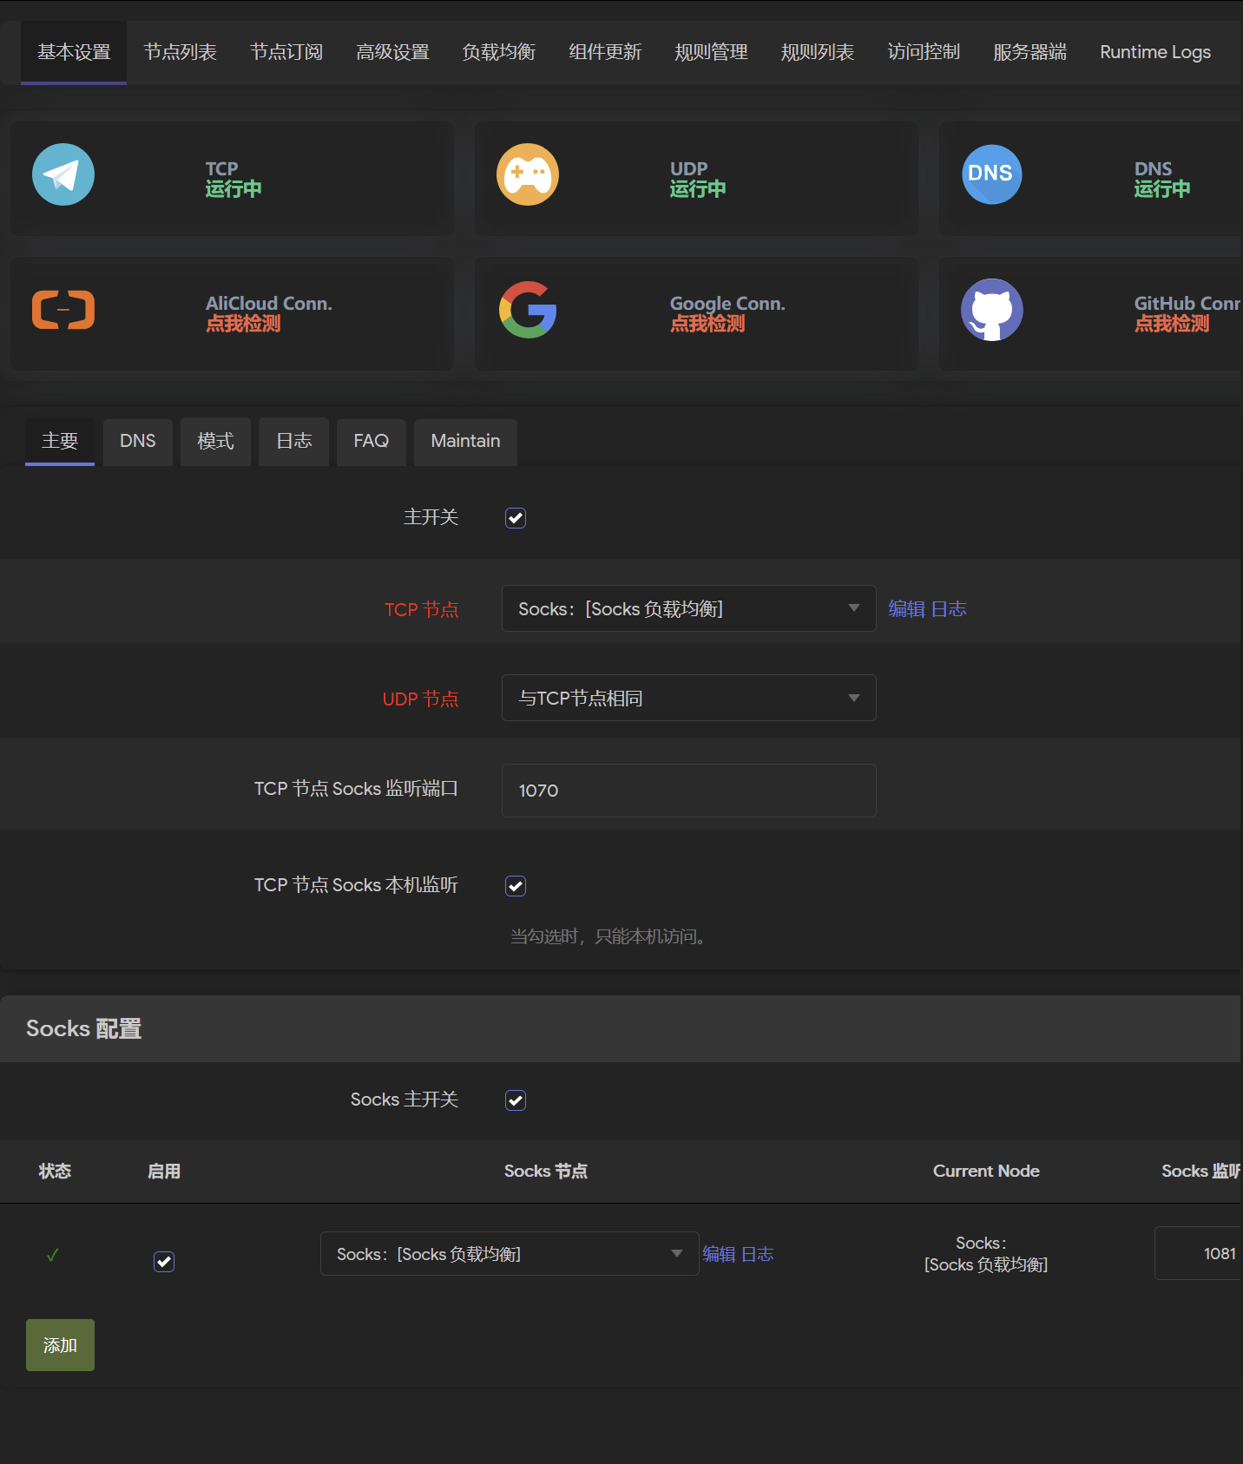Click the Google G logo

click(x=528, y=310)
